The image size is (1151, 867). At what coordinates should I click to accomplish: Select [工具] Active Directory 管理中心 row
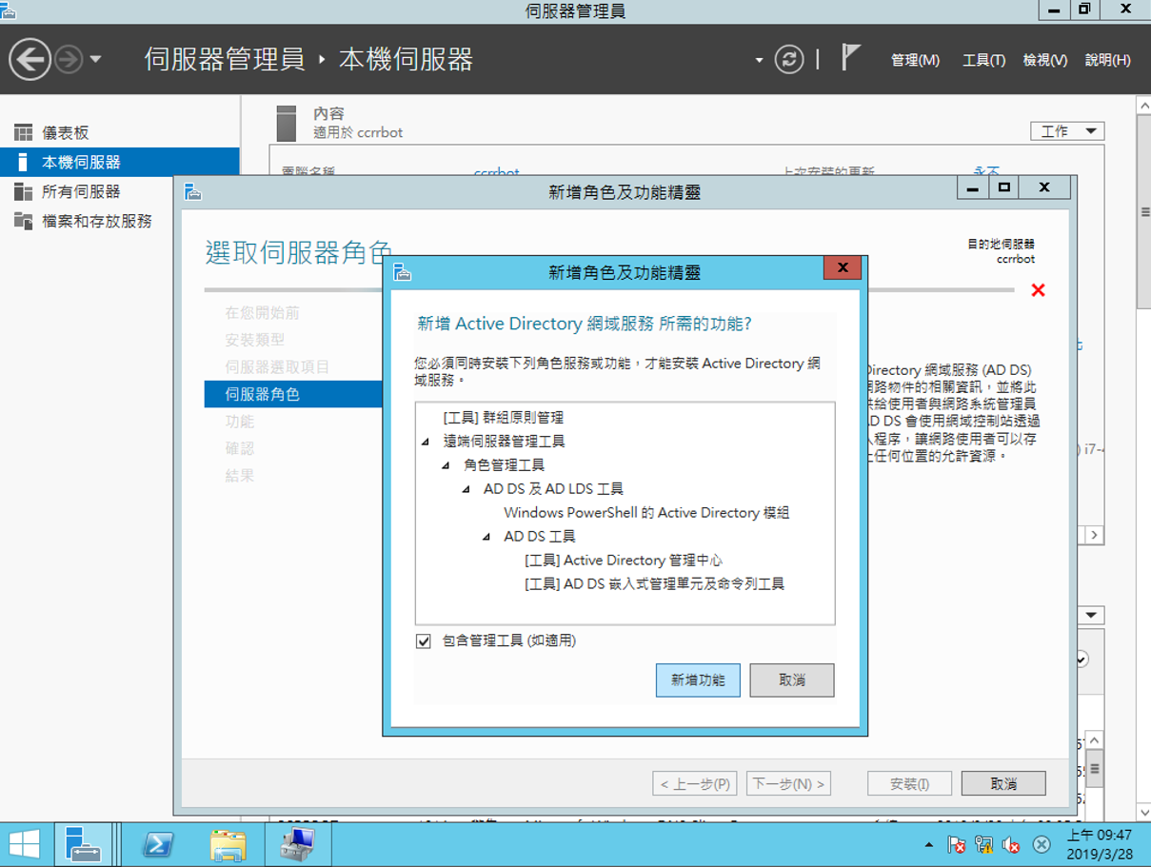tap(624, 561)
